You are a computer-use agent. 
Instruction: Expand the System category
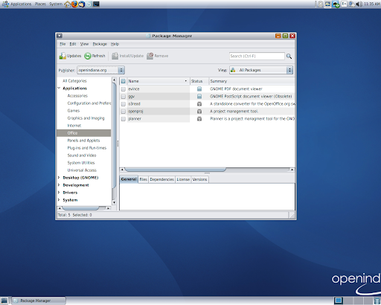click(x=59, y=200)
